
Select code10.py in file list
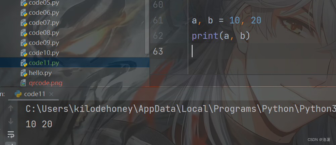pyautogui.click(x=44, y=53)
